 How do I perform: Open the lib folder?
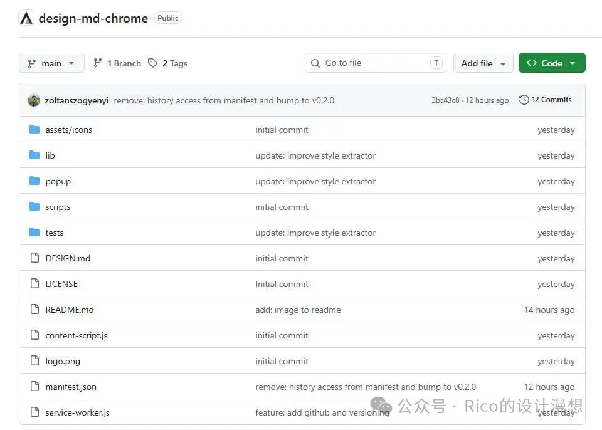(50, 155)
